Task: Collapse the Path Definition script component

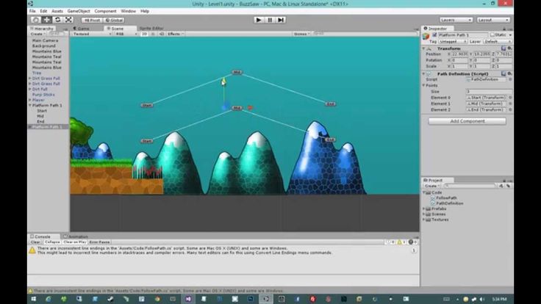Action: pyautogui.click(x=423, y=73)
